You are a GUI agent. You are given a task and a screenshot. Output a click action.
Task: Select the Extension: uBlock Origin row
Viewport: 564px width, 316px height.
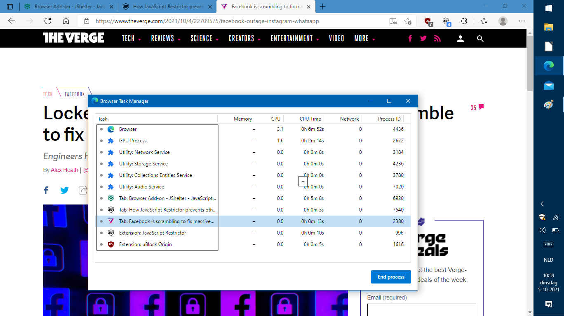coord(253,244)
